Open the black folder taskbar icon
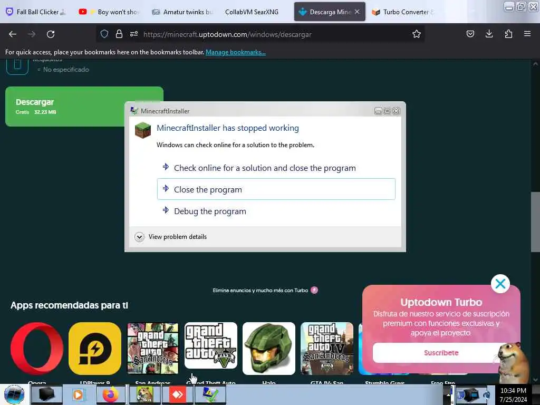The width and height of the screenshot is (540, 405). coord(46,394)
